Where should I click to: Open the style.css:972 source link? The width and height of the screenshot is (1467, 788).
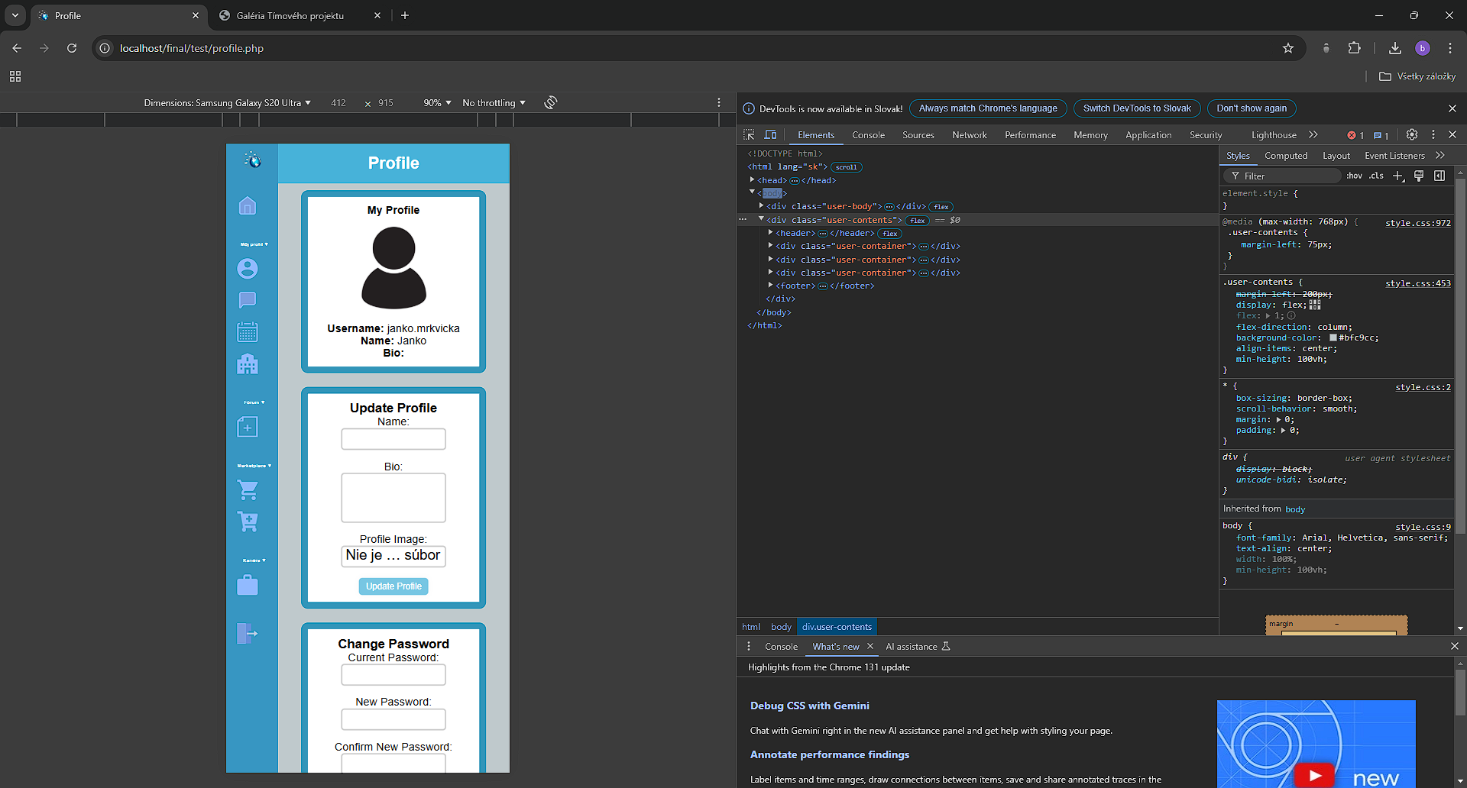(1418, 223)
